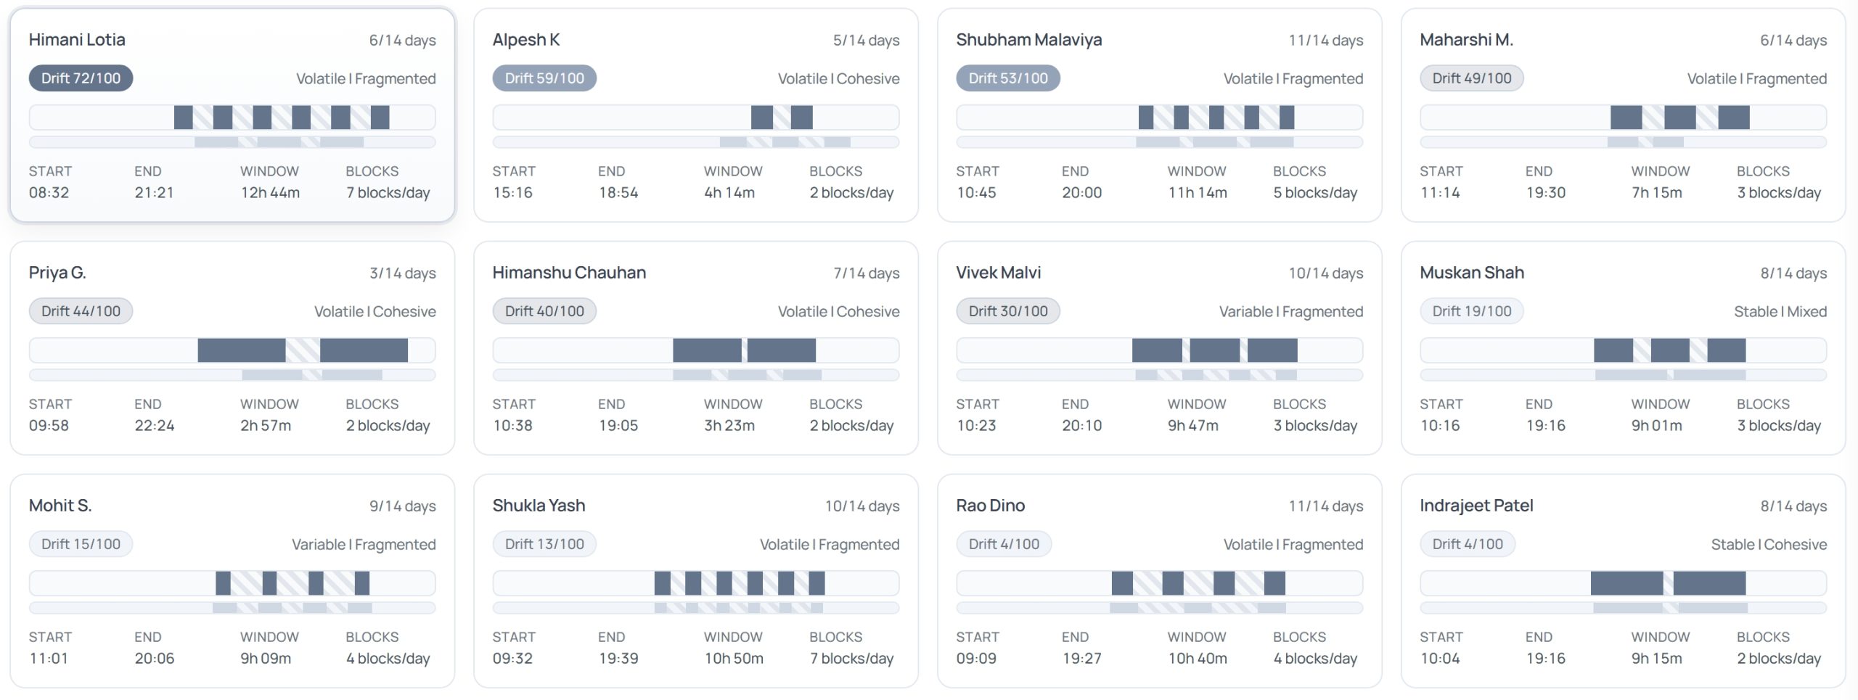The height and width of the screenshot is (700, 1858).
Task: Select start time 10:23
Action: coord(976,426)
